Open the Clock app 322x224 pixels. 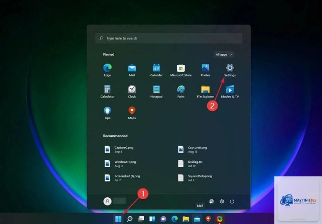(132, 91)
